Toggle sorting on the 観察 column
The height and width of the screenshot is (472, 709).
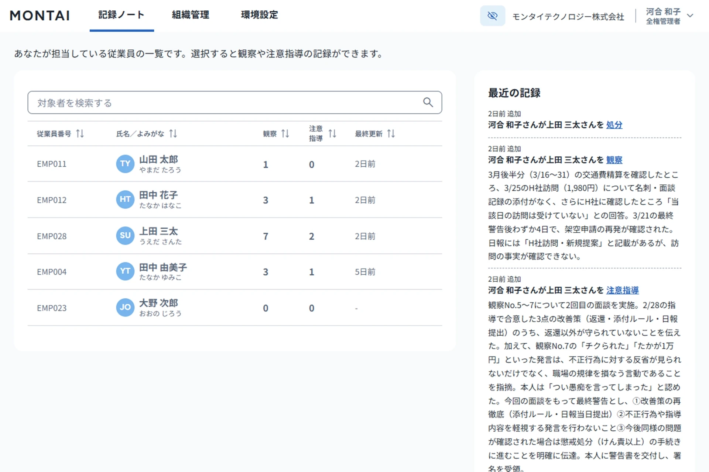click(285, 134)
